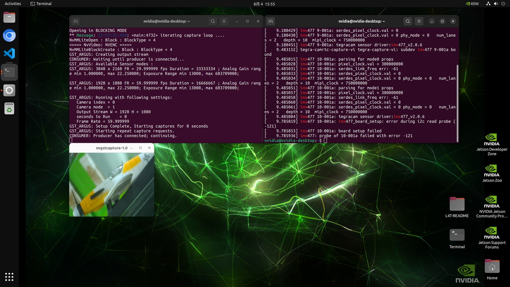Click 'CONSUMER: Producer has connected; continuing.' line
The height and width of the screenshot is (287, 510).
[123, 136]
